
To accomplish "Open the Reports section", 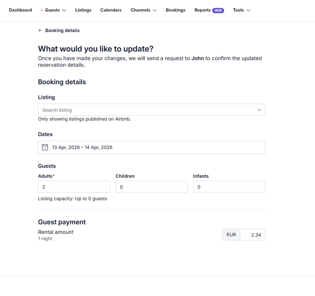I will click(203, 10).
